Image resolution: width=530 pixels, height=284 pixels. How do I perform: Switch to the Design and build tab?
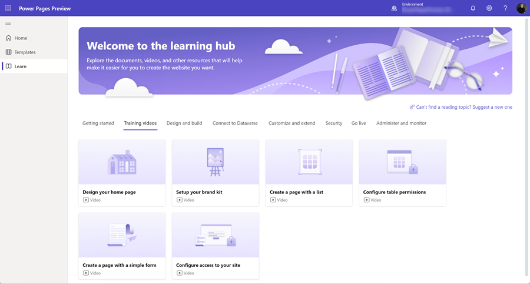point(184,123)
